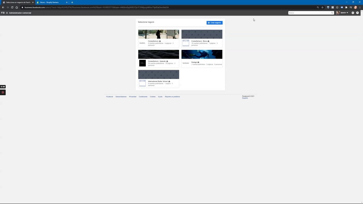Click the browser back arrow
The image size is (363, 204).
[x=3, y=7]
